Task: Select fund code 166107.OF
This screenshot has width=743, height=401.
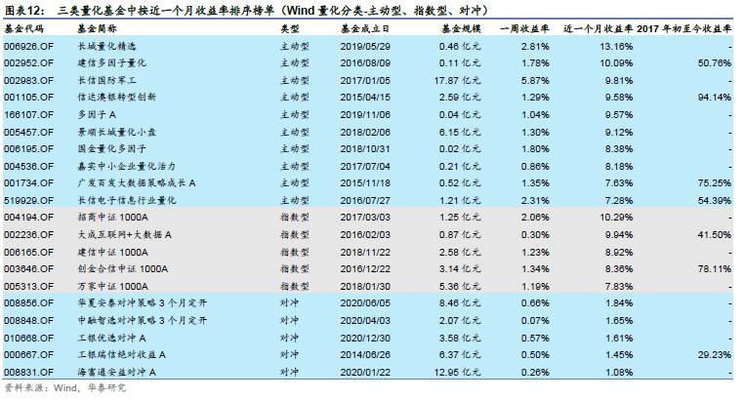Action: (x=28, y=114)
